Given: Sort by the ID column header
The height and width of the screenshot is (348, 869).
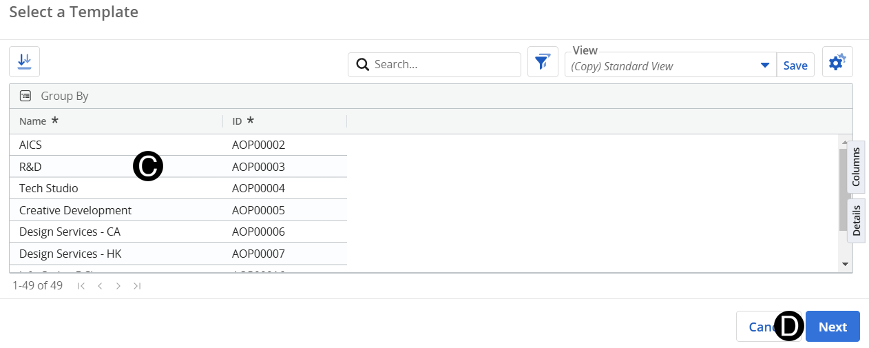Looking at the screenshot, I should [237, 121].
